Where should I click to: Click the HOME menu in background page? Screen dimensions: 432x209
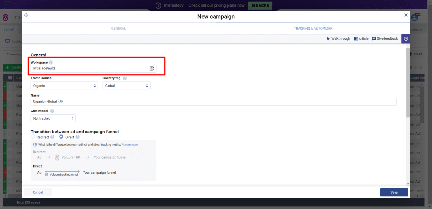click(x=9, y=29)
